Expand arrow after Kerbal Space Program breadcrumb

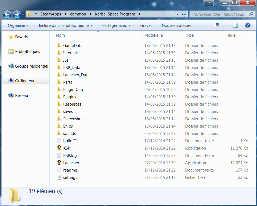(x=139, y=14)
